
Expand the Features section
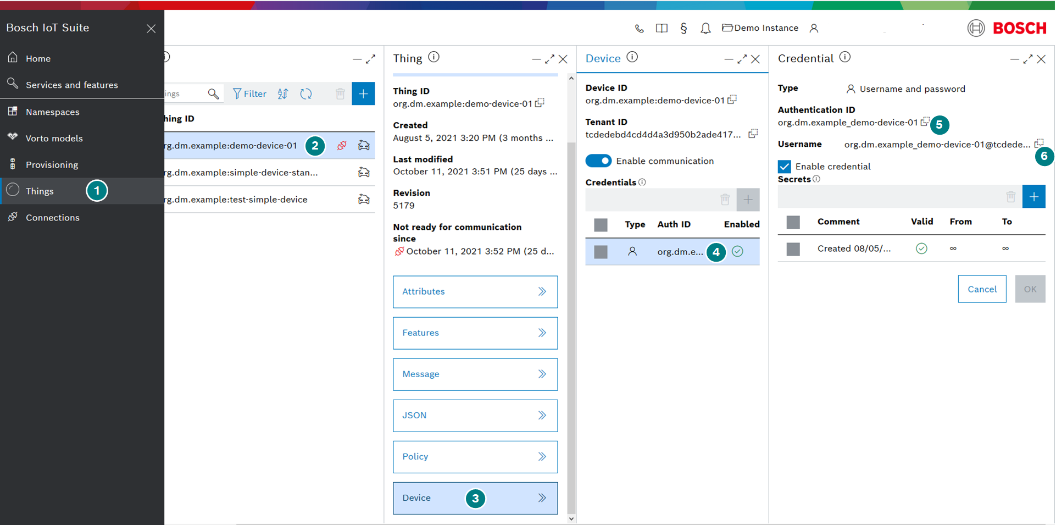[x=475, y=333]
